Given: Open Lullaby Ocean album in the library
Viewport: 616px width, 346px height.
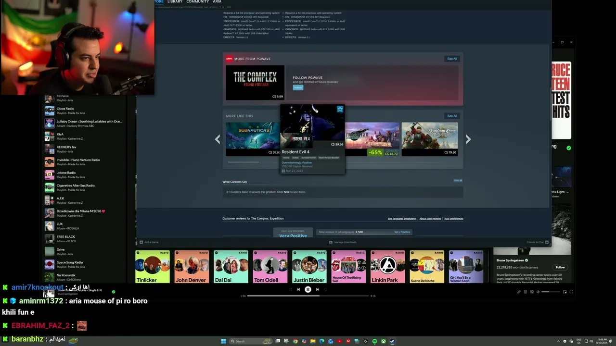Looking at the screenshot, I should (84, 124).
